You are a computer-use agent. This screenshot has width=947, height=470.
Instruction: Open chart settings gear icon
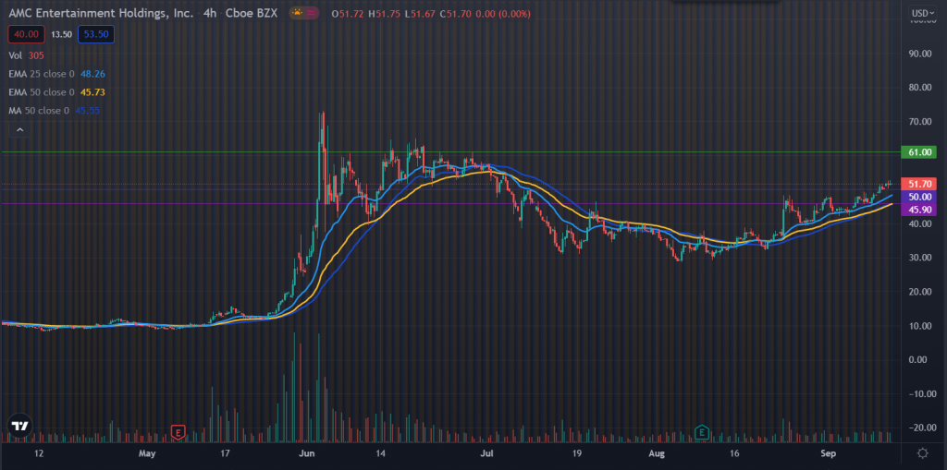922,453
